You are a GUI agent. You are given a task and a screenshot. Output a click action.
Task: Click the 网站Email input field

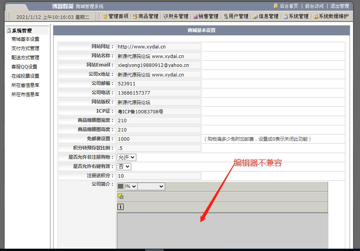coord(159,65)
